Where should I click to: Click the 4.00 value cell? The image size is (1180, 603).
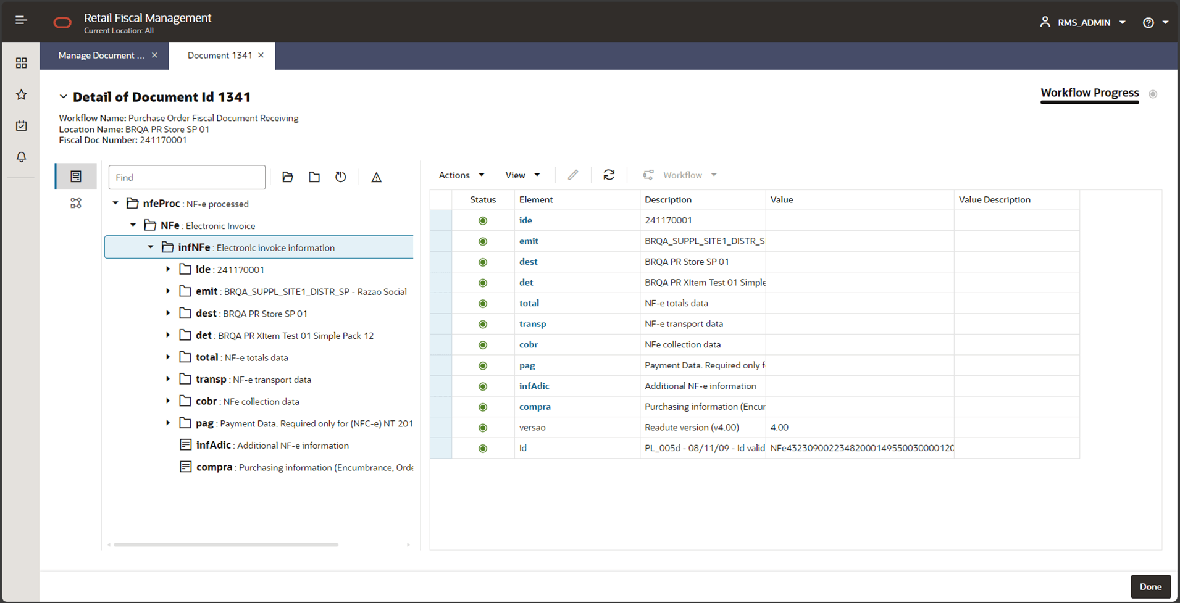tap(860, 428)
